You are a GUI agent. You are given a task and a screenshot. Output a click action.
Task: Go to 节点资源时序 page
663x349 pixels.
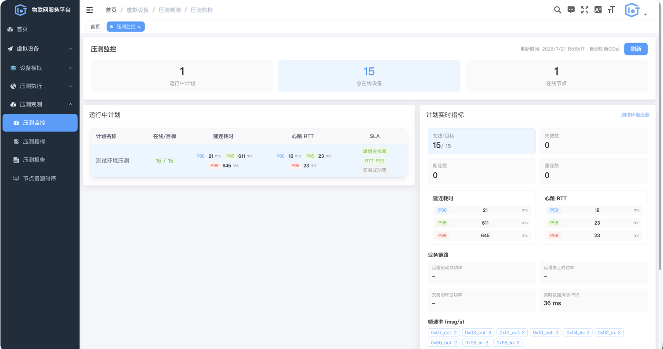[x=40, y=178]
